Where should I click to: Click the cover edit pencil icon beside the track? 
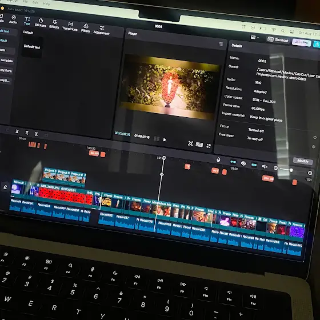pyautogui.click(x=5, y=187)
